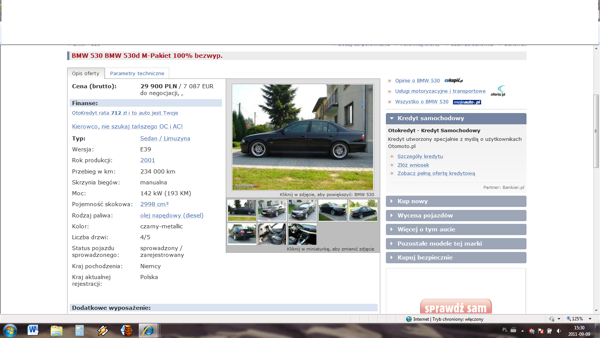The image size is (600, 338).
Task: Expand the Kup nowy section
Action: point(456,201)
